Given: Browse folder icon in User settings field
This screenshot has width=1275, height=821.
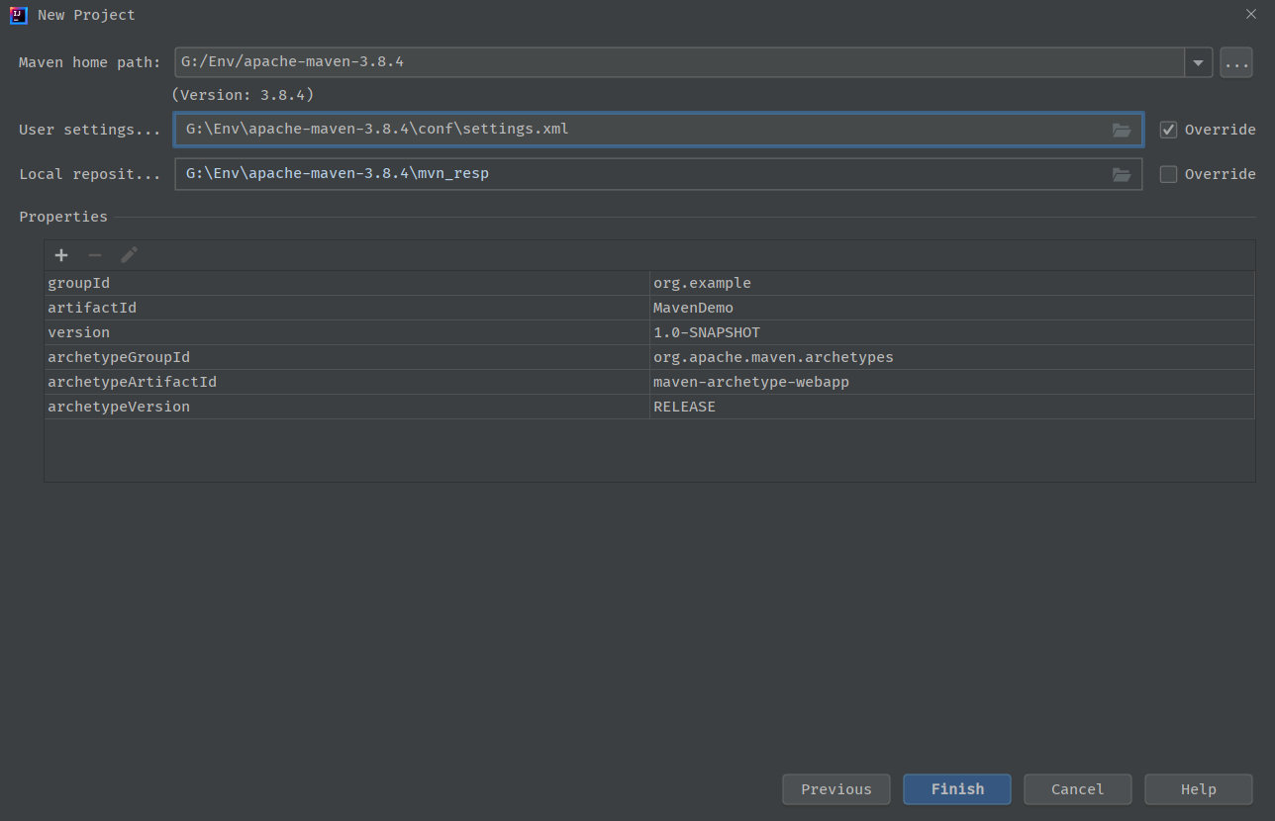Looking at the screenshot, I should pos(1122,130).
